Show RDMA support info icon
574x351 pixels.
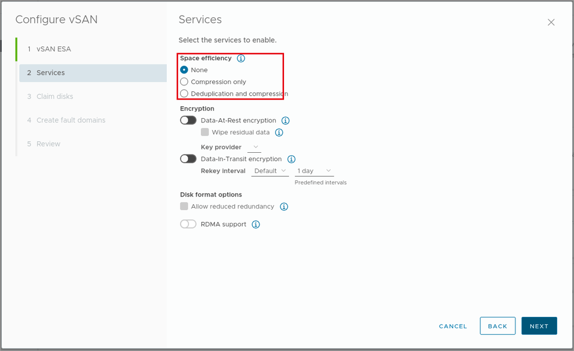pyautogui.click(x=256, y=224)
